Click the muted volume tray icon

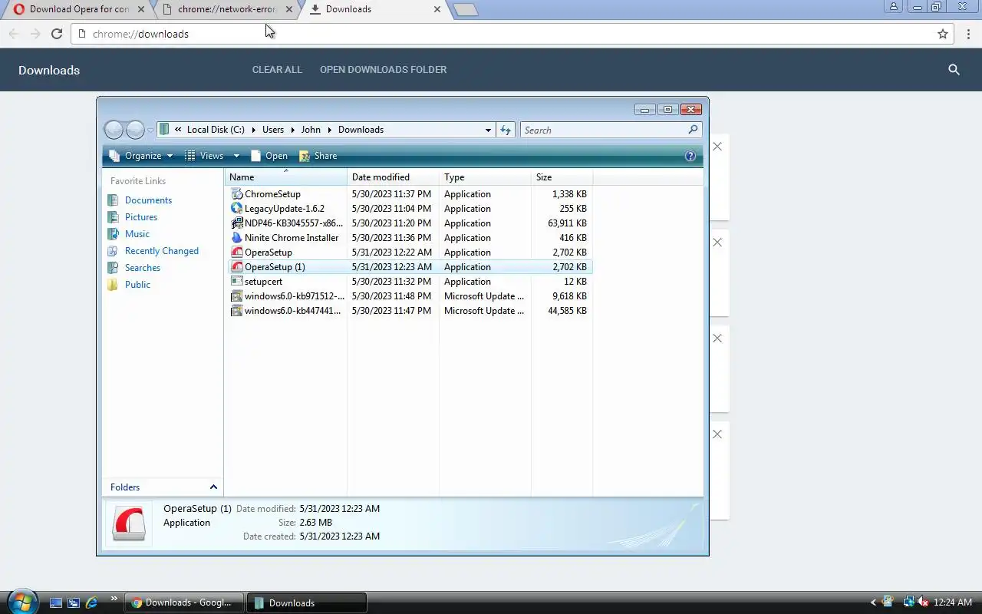923,602
